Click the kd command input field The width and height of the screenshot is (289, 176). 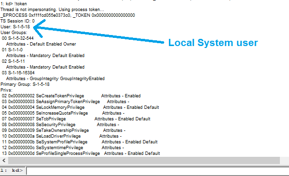click(x=158, y=171)
